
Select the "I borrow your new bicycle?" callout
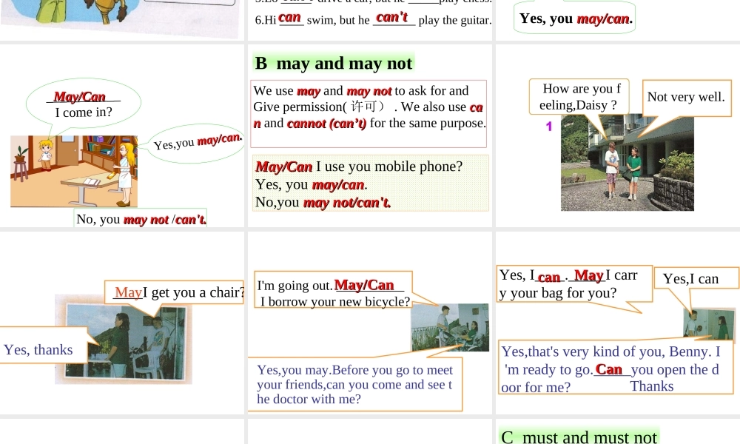333,292
